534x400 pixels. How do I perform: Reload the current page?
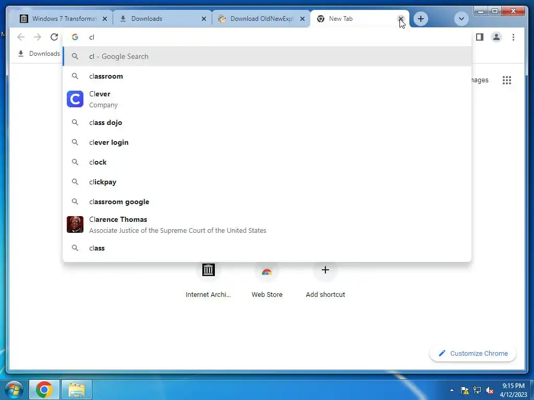click(x=54, y=37)
